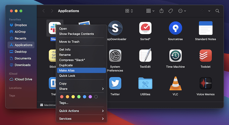
Task: Apply the red tag color
Action: click(62, 97)
